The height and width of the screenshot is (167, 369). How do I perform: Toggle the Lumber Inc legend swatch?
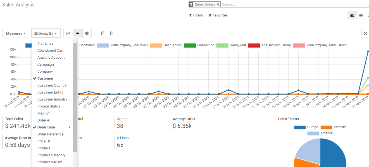[190, 45]
